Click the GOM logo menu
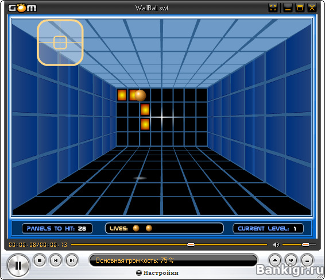This screenshot has width=325, height=280. pos(22,7)
